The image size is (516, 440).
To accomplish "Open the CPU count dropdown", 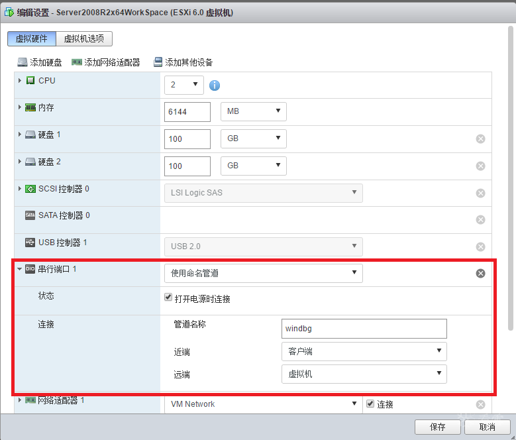I will [184, 85].
